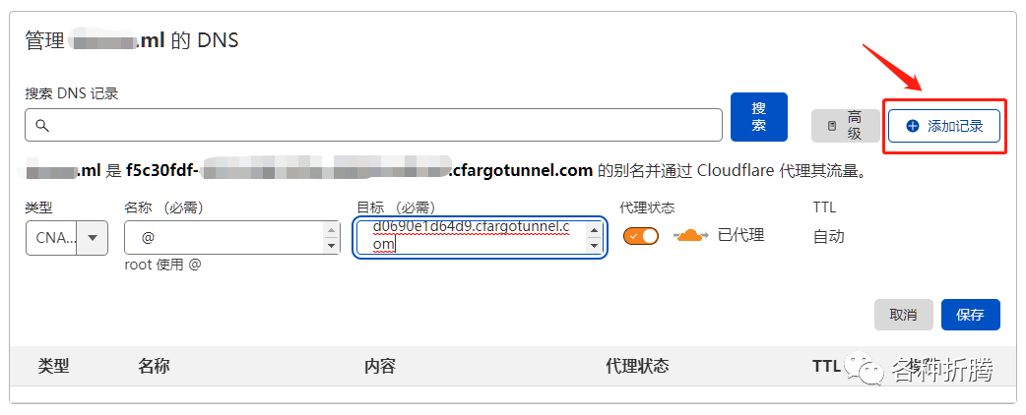Screen dimensions: 1026x415
Task: Click the 添加记录 add record button
Action: [x=943, y=126]
